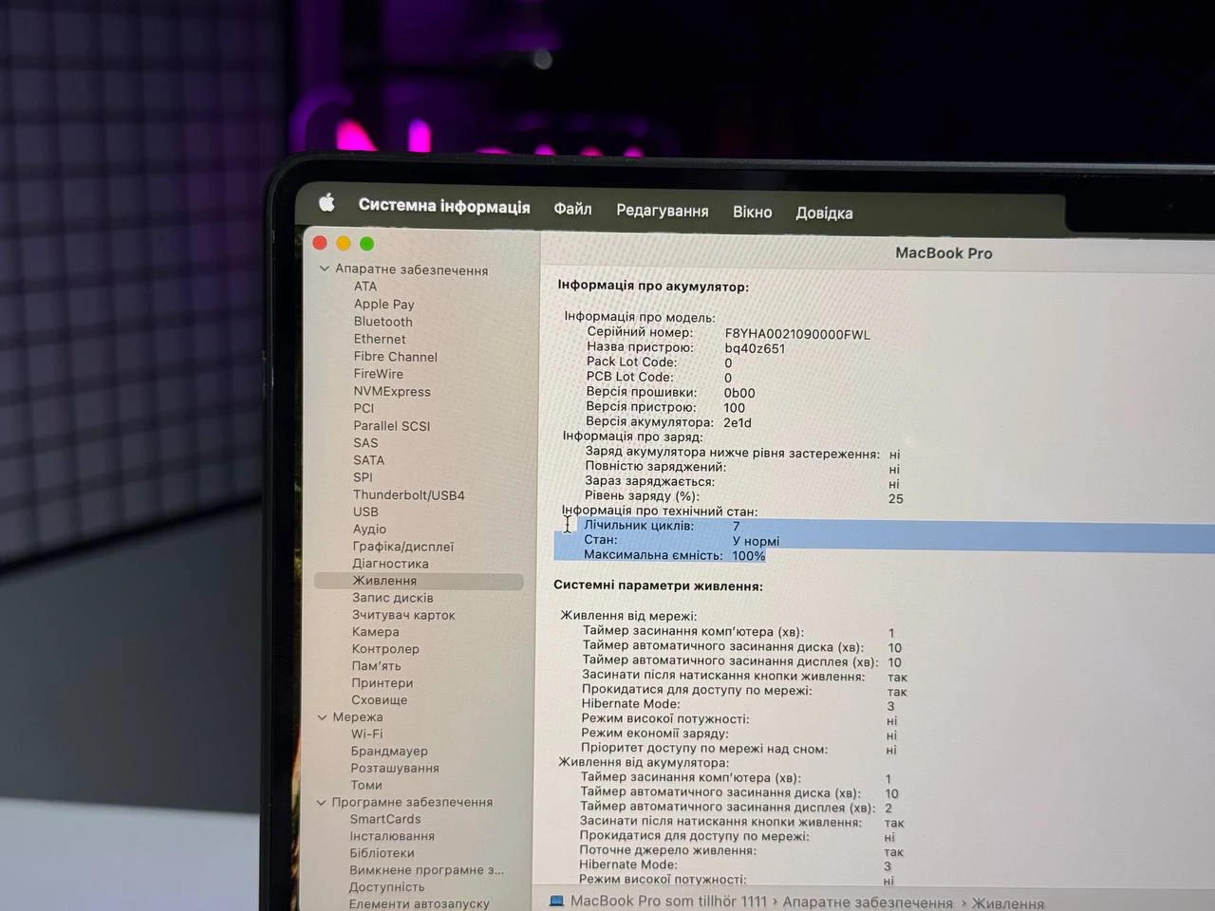The height and width of the screenshot is (911, 1215).
Task: Select Елементи автозапуску in the sidebar
Action: pyautogui.click(x=420, y=904)
